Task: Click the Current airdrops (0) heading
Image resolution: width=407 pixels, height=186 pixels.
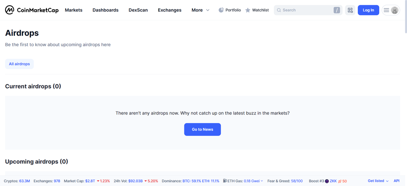Action: (x=33, y=86)
